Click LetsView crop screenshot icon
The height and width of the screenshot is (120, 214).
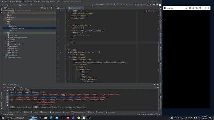(x=196, y=8)
